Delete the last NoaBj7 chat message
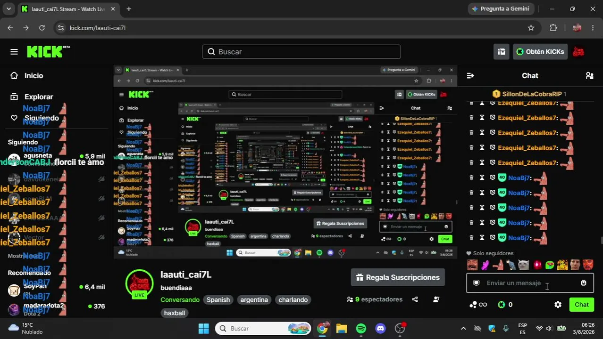The image size is (603, 339). click(x=471, y=238)
